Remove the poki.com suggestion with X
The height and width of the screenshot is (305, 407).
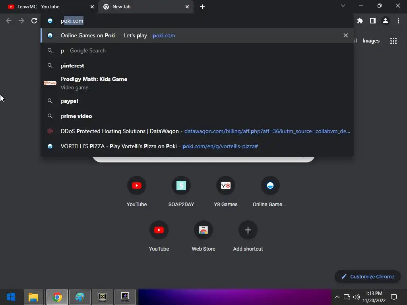(x=346, y=35)
